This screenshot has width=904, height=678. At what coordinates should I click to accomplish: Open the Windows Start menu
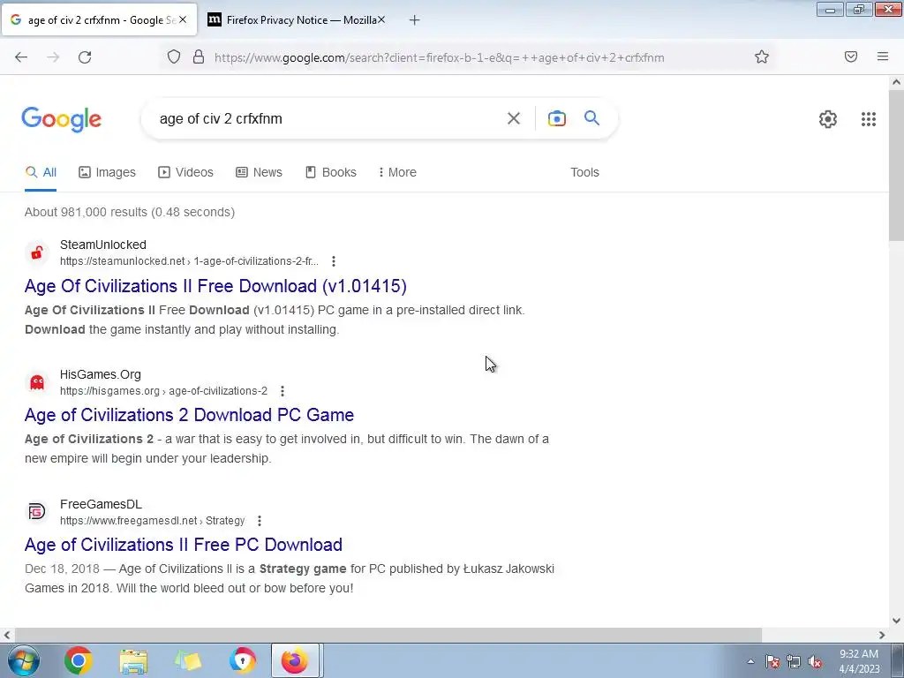(x=24, y=660)
